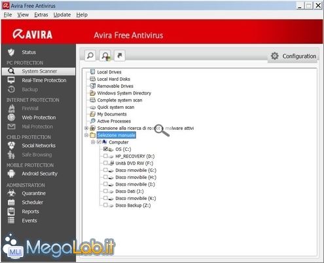Open the Events sidebar entry
Screen dimensions: 324x263
(29, 220)
